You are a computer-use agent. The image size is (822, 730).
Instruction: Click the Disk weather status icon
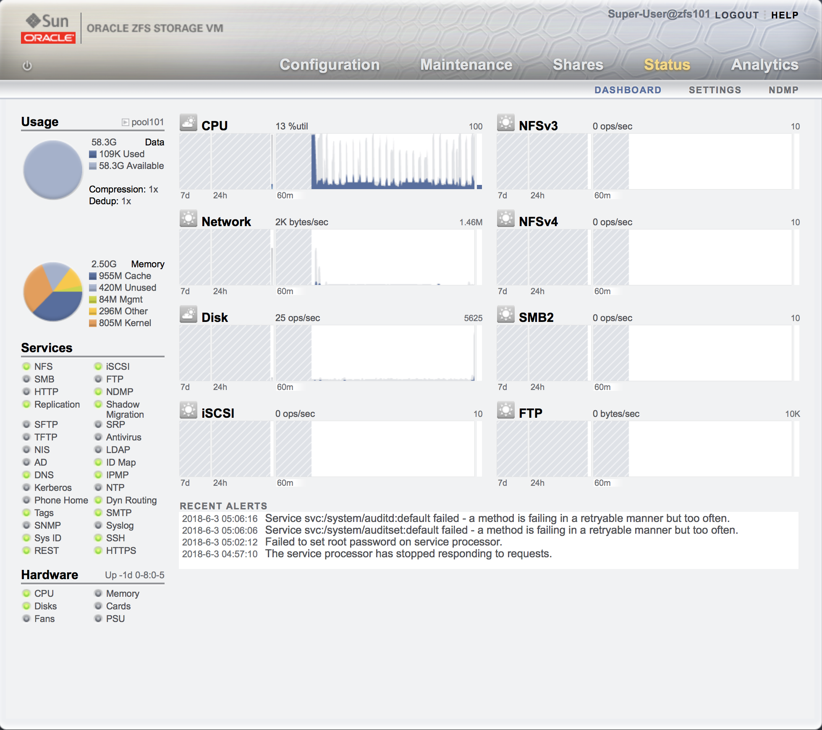tap(188, 314)
